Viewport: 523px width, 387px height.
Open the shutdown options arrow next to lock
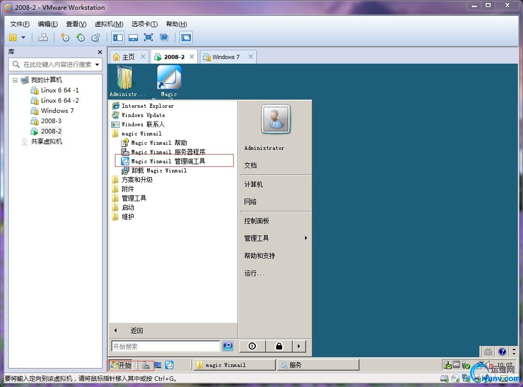click(299, 346)
